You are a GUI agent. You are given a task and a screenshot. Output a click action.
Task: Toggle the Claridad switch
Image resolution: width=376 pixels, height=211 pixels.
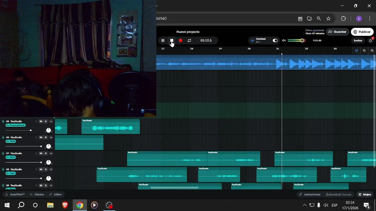coord(275,40)
